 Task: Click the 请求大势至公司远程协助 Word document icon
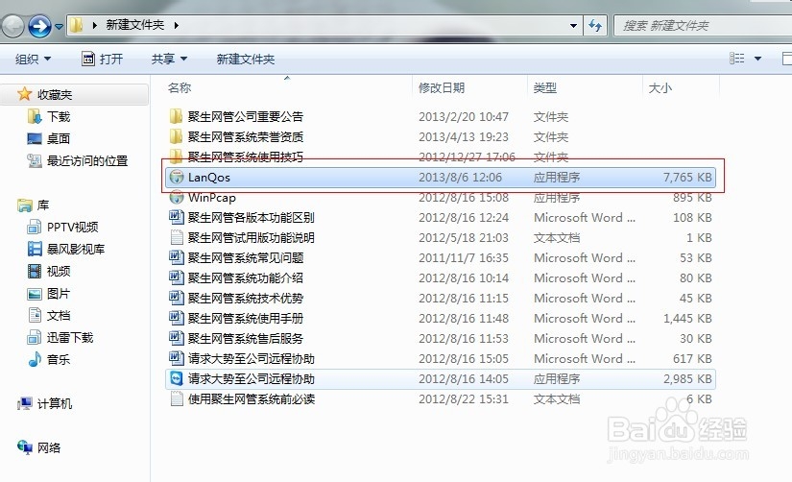coord(177,359)
